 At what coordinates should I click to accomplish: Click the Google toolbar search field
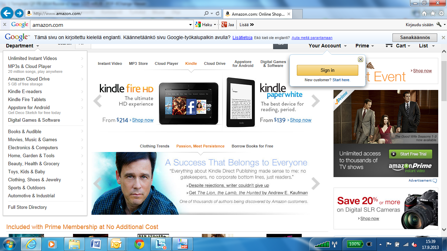coord(109,25)
